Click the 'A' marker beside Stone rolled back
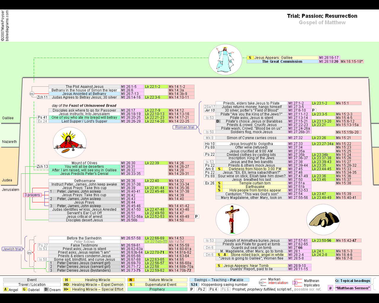This screenshot has height=303, width=379. (225, 254)
